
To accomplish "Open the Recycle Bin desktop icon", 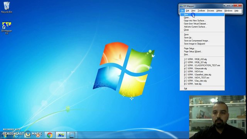I will [x=7, y=7].
